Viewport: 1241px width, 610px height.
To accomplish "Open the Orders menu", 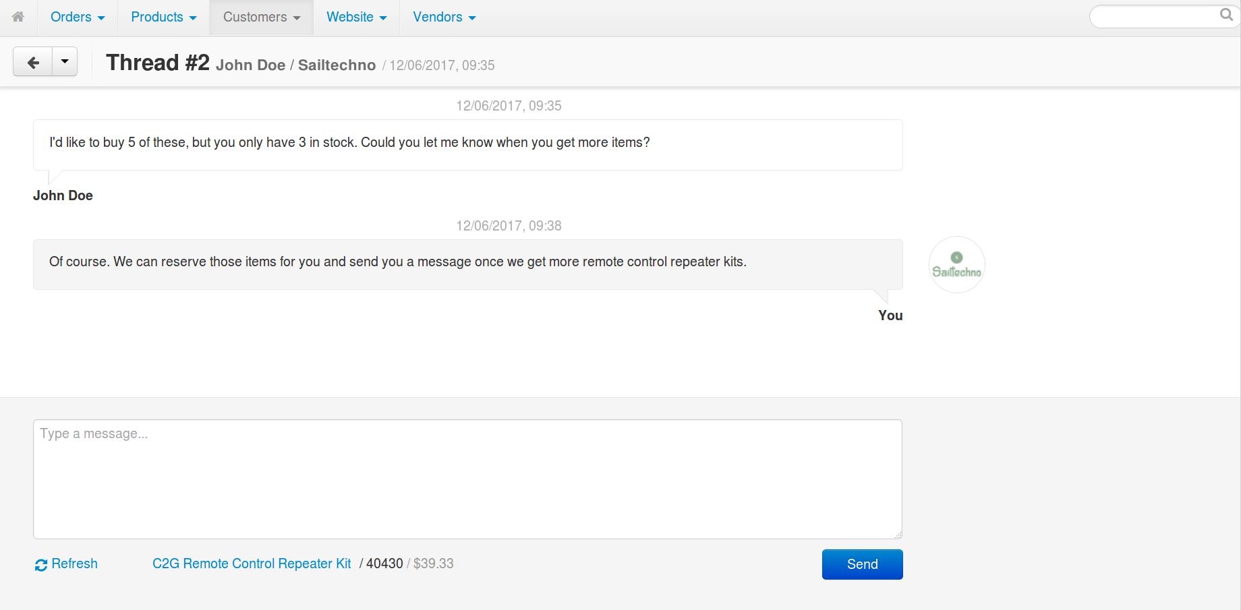I will (x=78, y=18).
